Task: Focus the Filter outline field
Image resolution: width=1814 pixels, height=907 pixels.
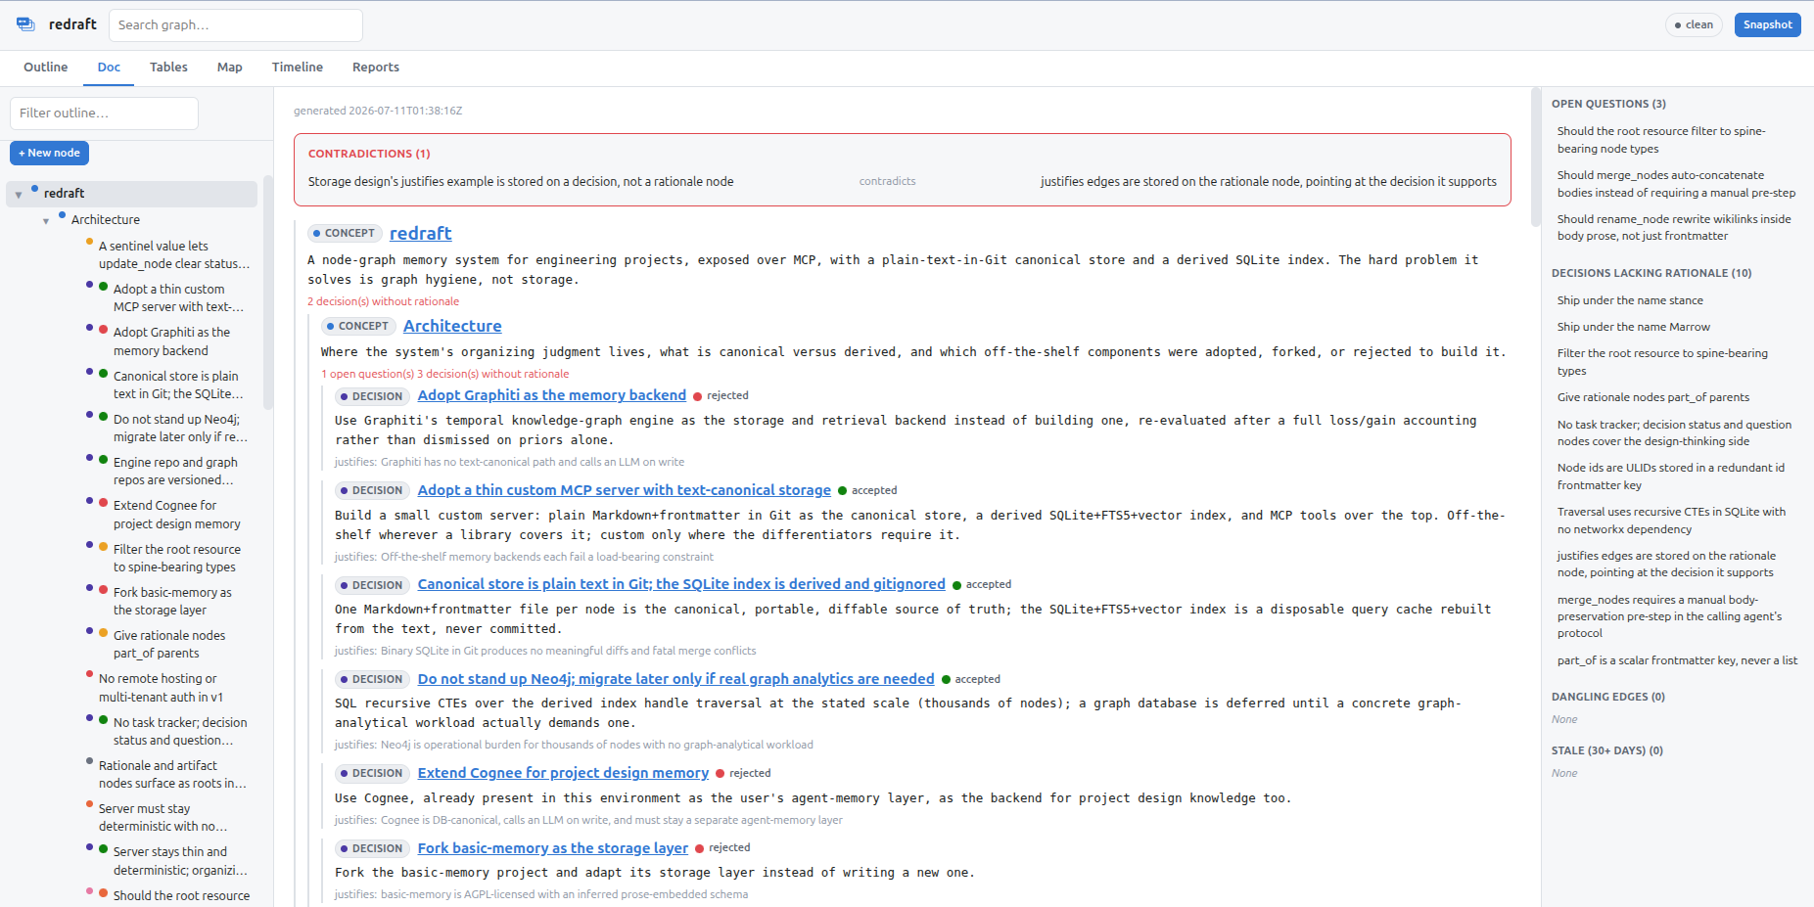Action: point(104,113)
